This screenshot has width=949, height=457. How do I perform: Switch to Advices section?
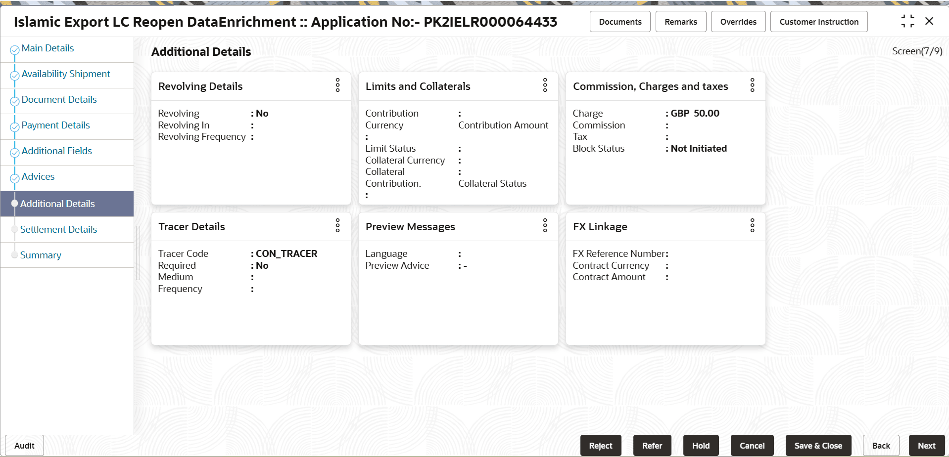point(38,176)
